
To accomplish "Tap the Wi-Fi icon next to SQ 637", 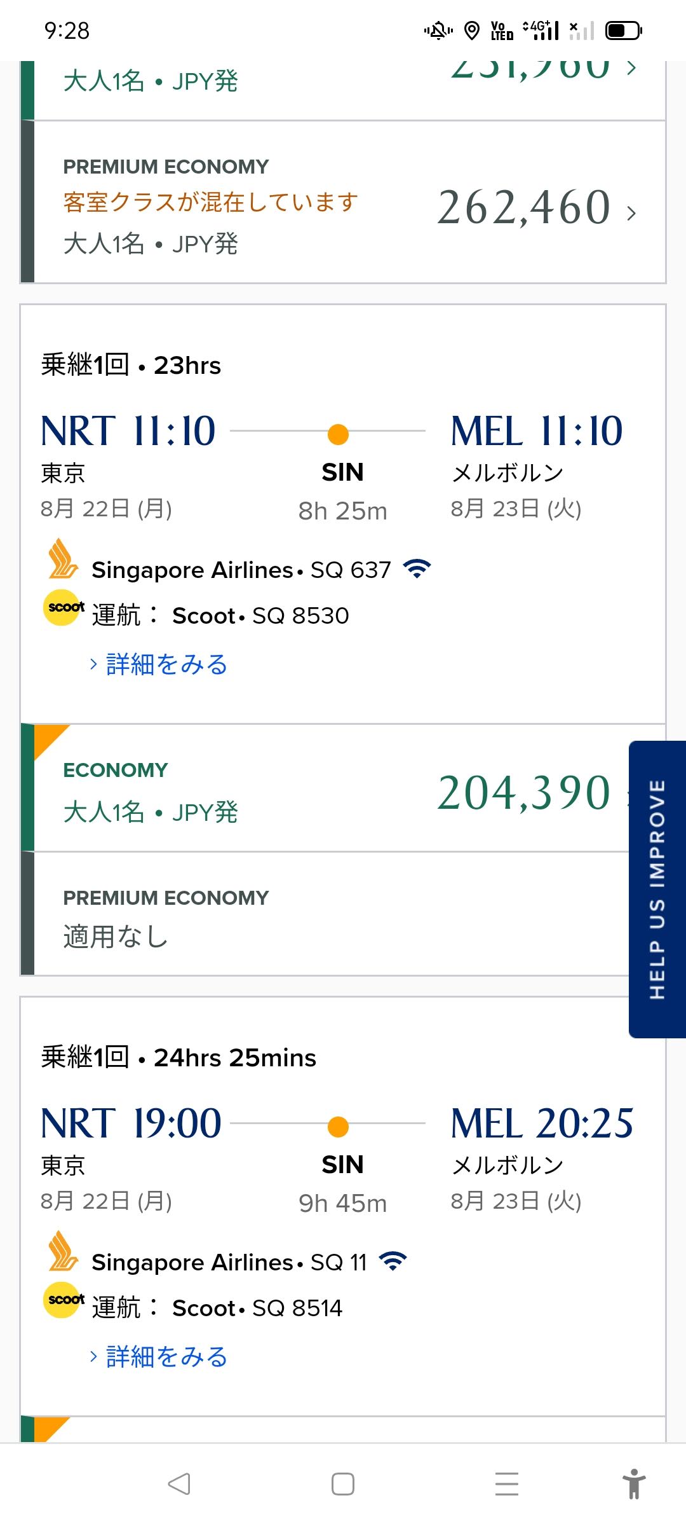I will click(417, 568).
